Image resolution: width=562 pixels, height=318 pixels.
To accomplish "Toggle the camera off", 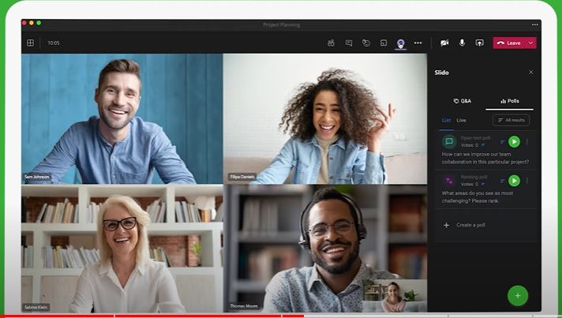I will point(444,43).
